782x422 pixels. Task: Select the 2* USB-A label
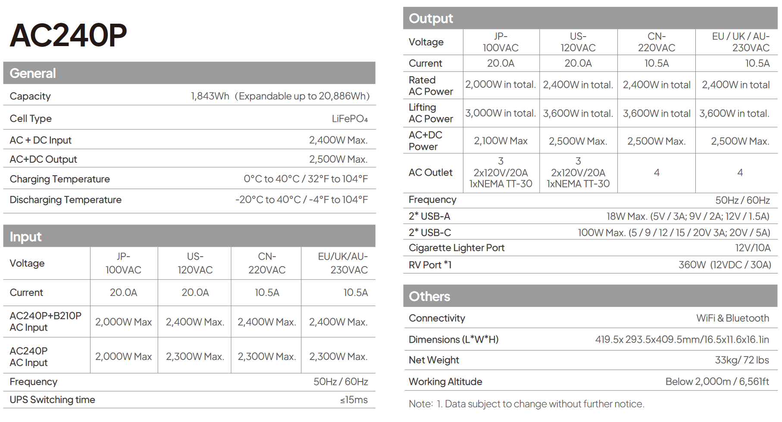point(429,216)
